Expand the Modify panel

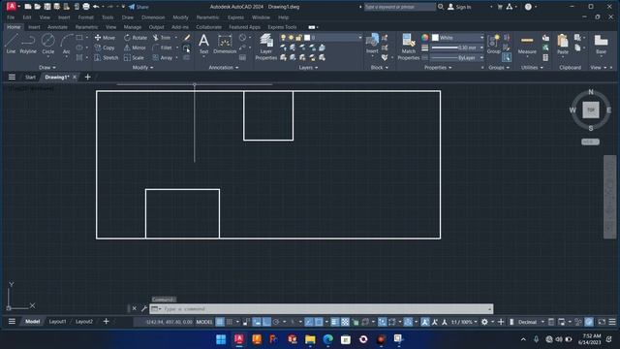pos(142,68)
